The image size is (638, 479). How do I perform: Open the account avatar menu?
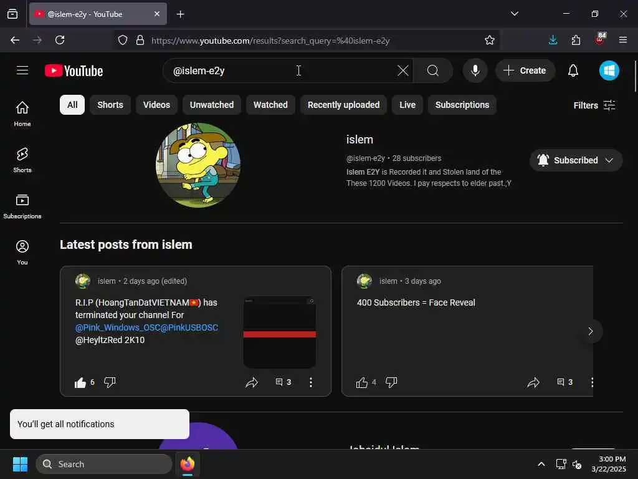[609, 70]
